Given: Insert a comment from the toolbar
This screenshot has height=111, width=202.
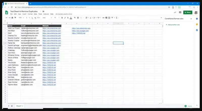Looking at the screenshot, I should coord(106,18).
